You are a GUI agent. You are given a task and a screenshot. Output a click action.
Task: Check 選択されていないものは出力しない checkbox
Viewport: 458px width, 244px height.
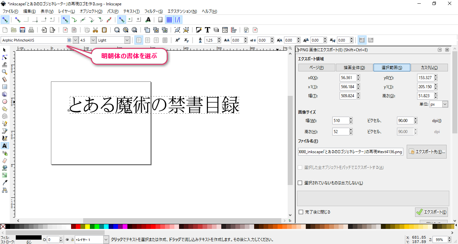[x=300, y=183]
